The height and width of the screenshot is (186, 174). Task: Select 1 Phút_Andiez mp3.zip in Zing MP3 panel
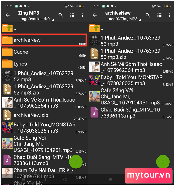pos(44,90)
